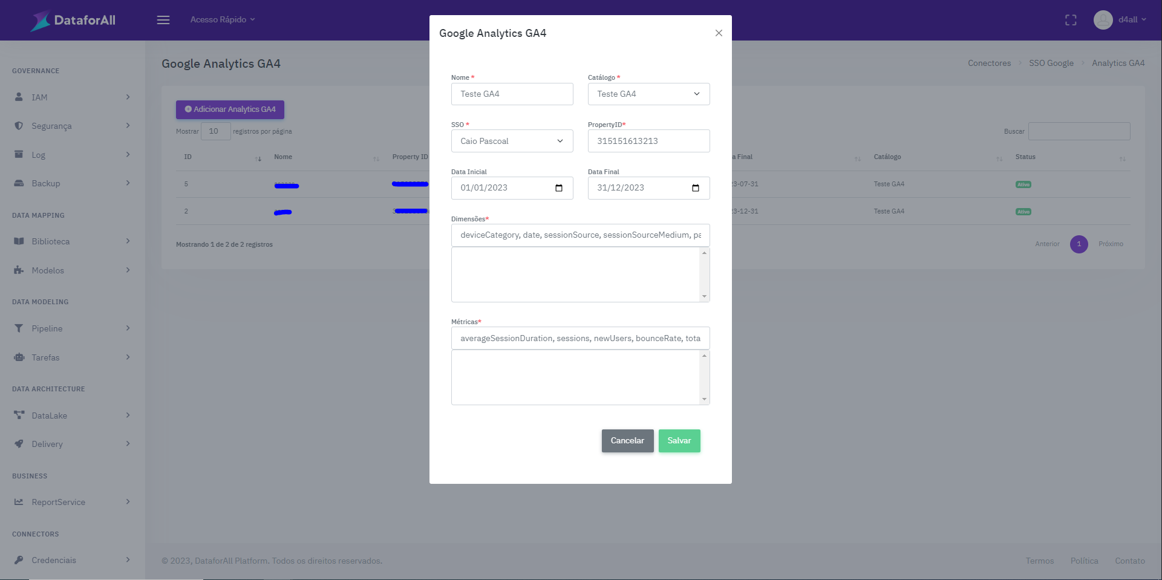Click the DataforAll logo
This screenshot has height=580, width=1162.
click(73, 20)
